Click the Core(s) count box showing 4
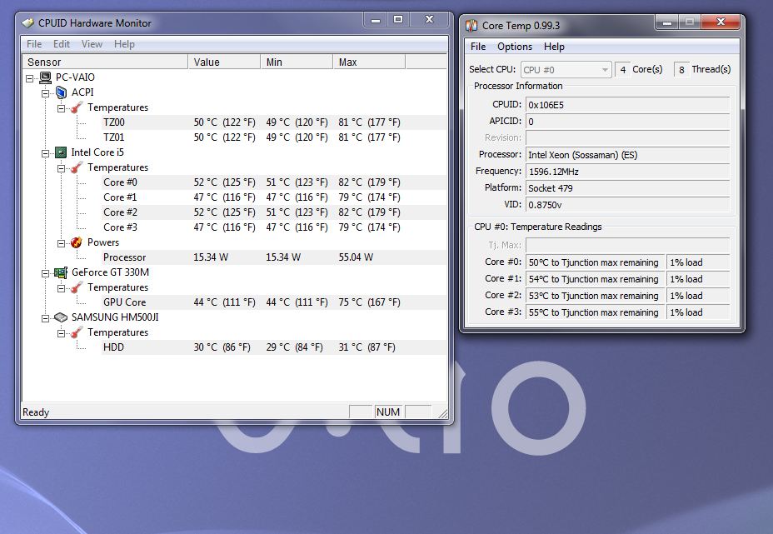Screen dimensions: 773x534 (x=622, y=69)
